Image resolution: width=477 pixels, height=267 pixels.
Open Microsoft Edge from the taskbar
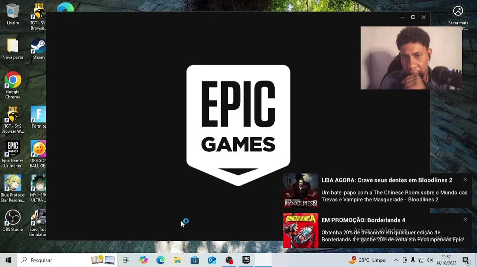click(160, 260)
